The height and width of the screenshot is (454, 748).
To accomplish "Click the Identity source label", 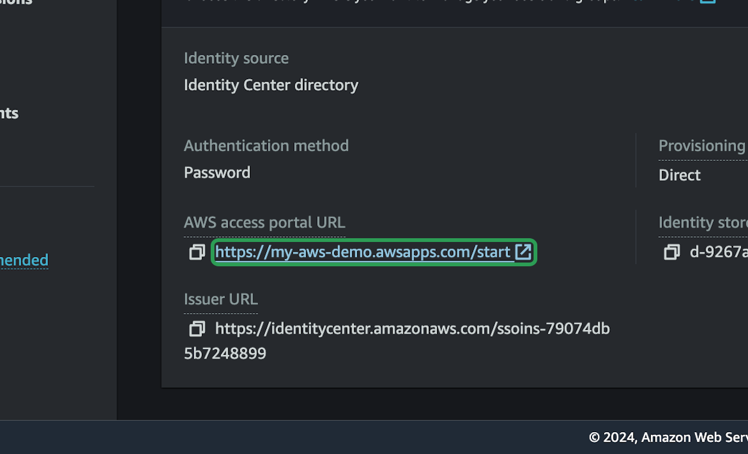I will (x=236, y=59).
